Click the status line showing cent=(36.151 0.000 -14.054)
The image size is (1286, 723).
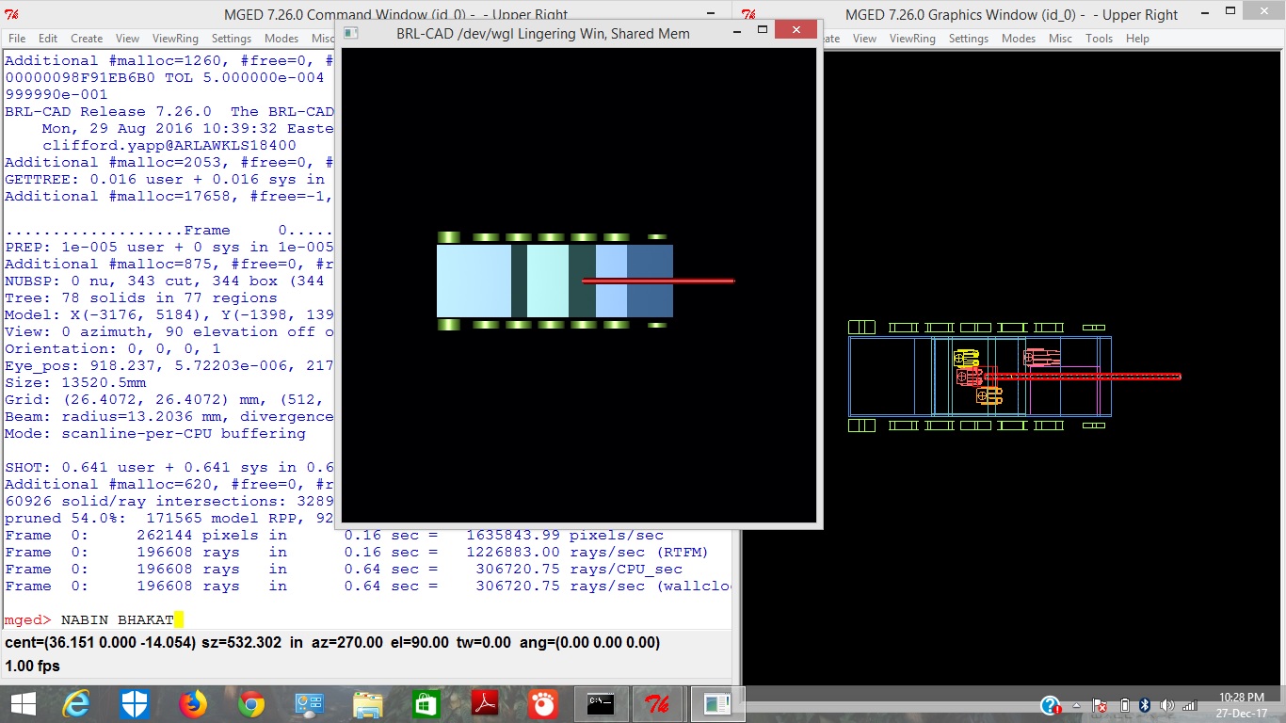332,643
